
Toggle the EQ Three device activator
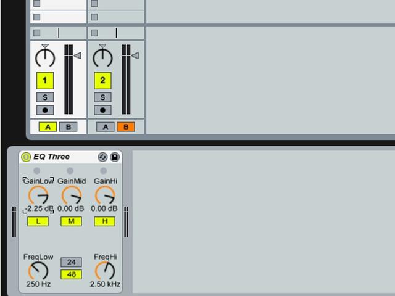[26, 157]
